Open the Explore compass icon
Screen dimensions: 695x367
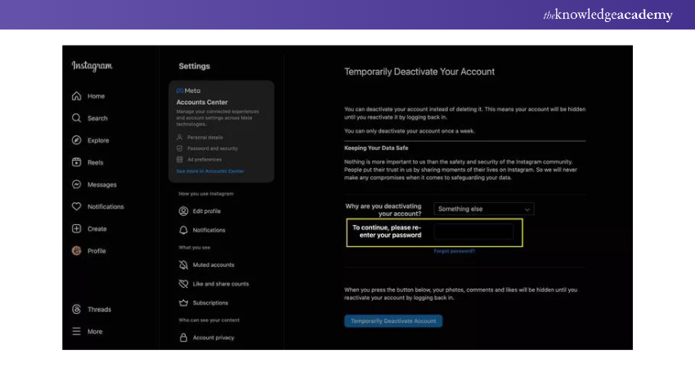point(77,140)
